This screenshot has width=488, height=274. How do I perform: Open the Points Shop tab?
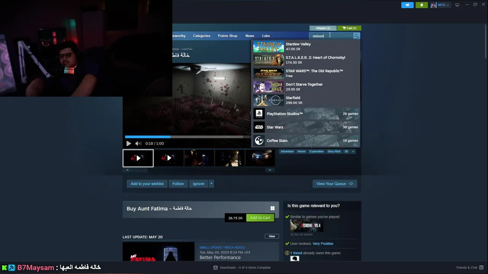228,36
